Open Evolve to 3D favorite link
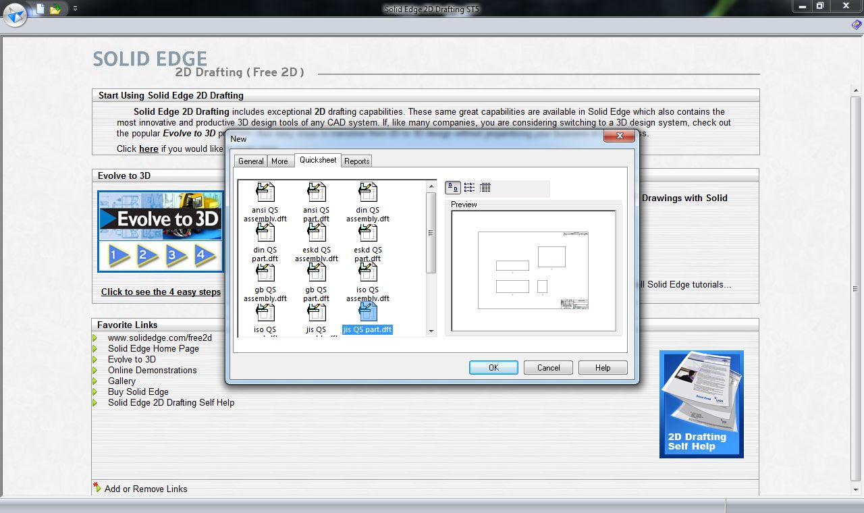Screen dimensions: 864x513 click(132, 360)
